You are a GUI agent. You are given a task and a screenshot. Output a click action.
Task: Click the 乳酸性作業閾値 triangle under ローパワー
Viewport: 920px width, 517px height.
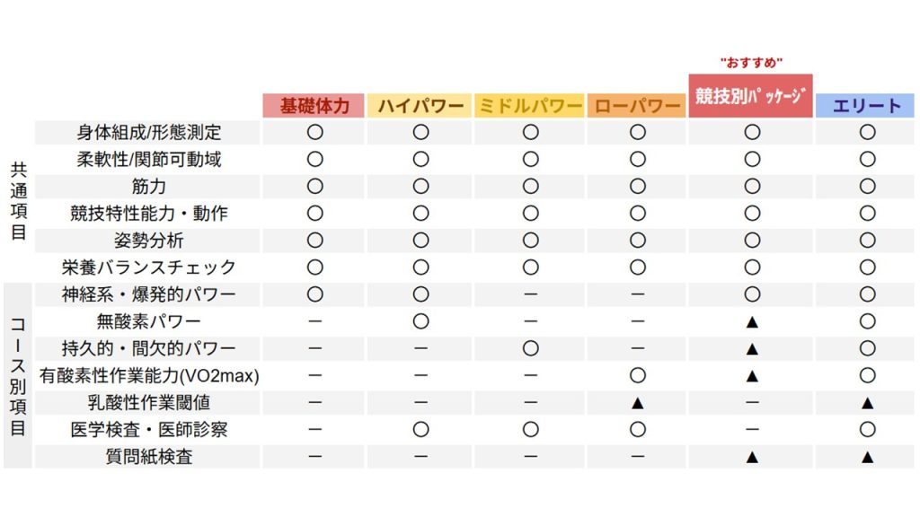click(x=638, y=403)
